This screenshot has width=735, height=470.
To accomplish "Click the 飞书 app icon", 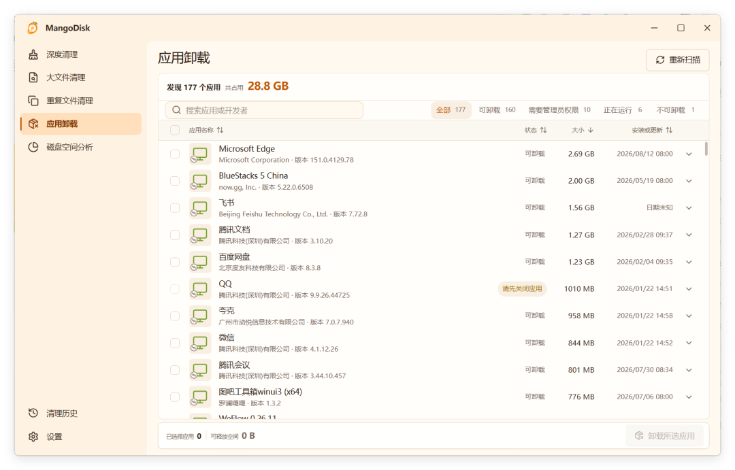I will tap(200, 207).
